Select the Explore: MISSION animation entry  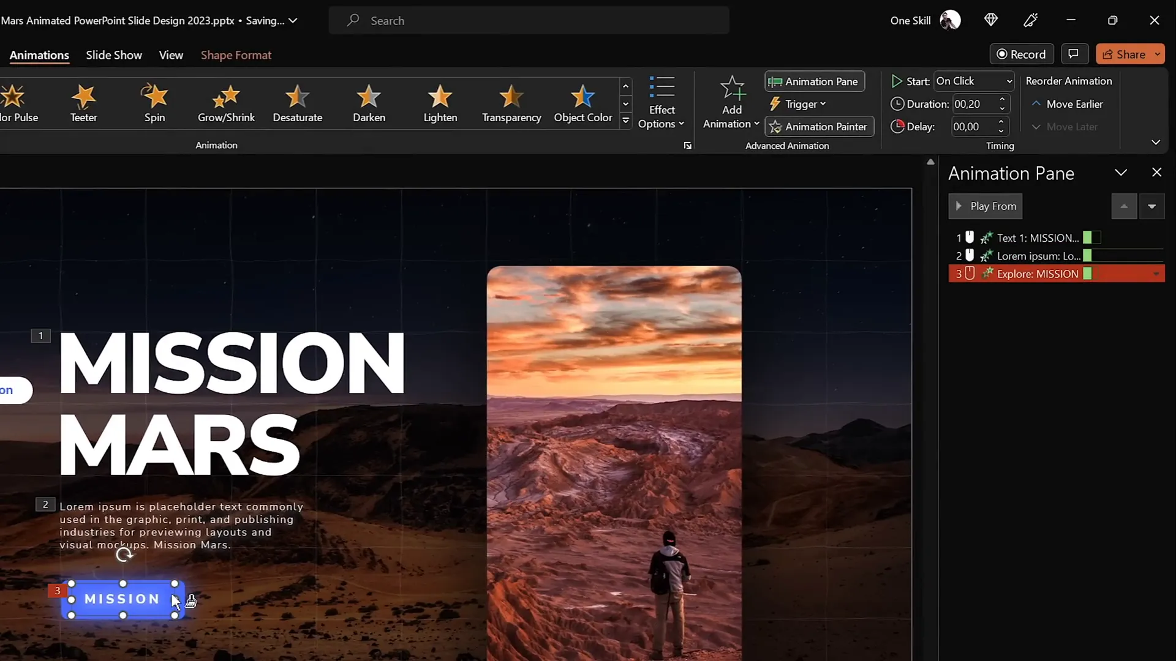(x=1056, y=274)
